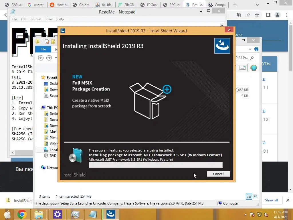Open Explorer help question mark icon
The height and width of the screenshot is (220, 293).
tap(256, 49)
